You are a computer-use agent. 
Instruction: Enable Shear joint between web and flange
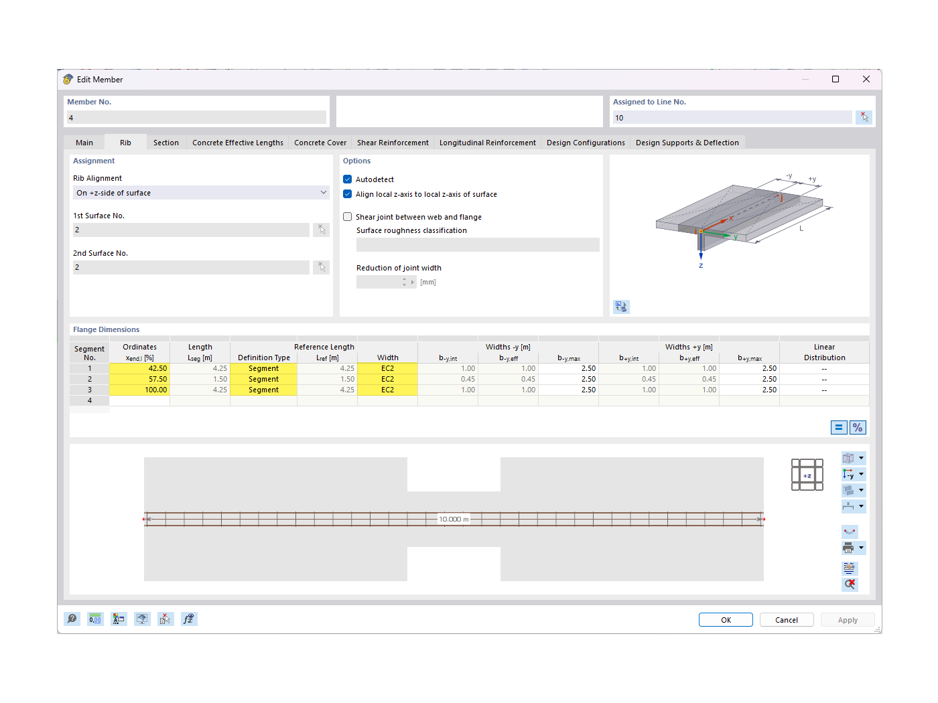tap(347, 216)
